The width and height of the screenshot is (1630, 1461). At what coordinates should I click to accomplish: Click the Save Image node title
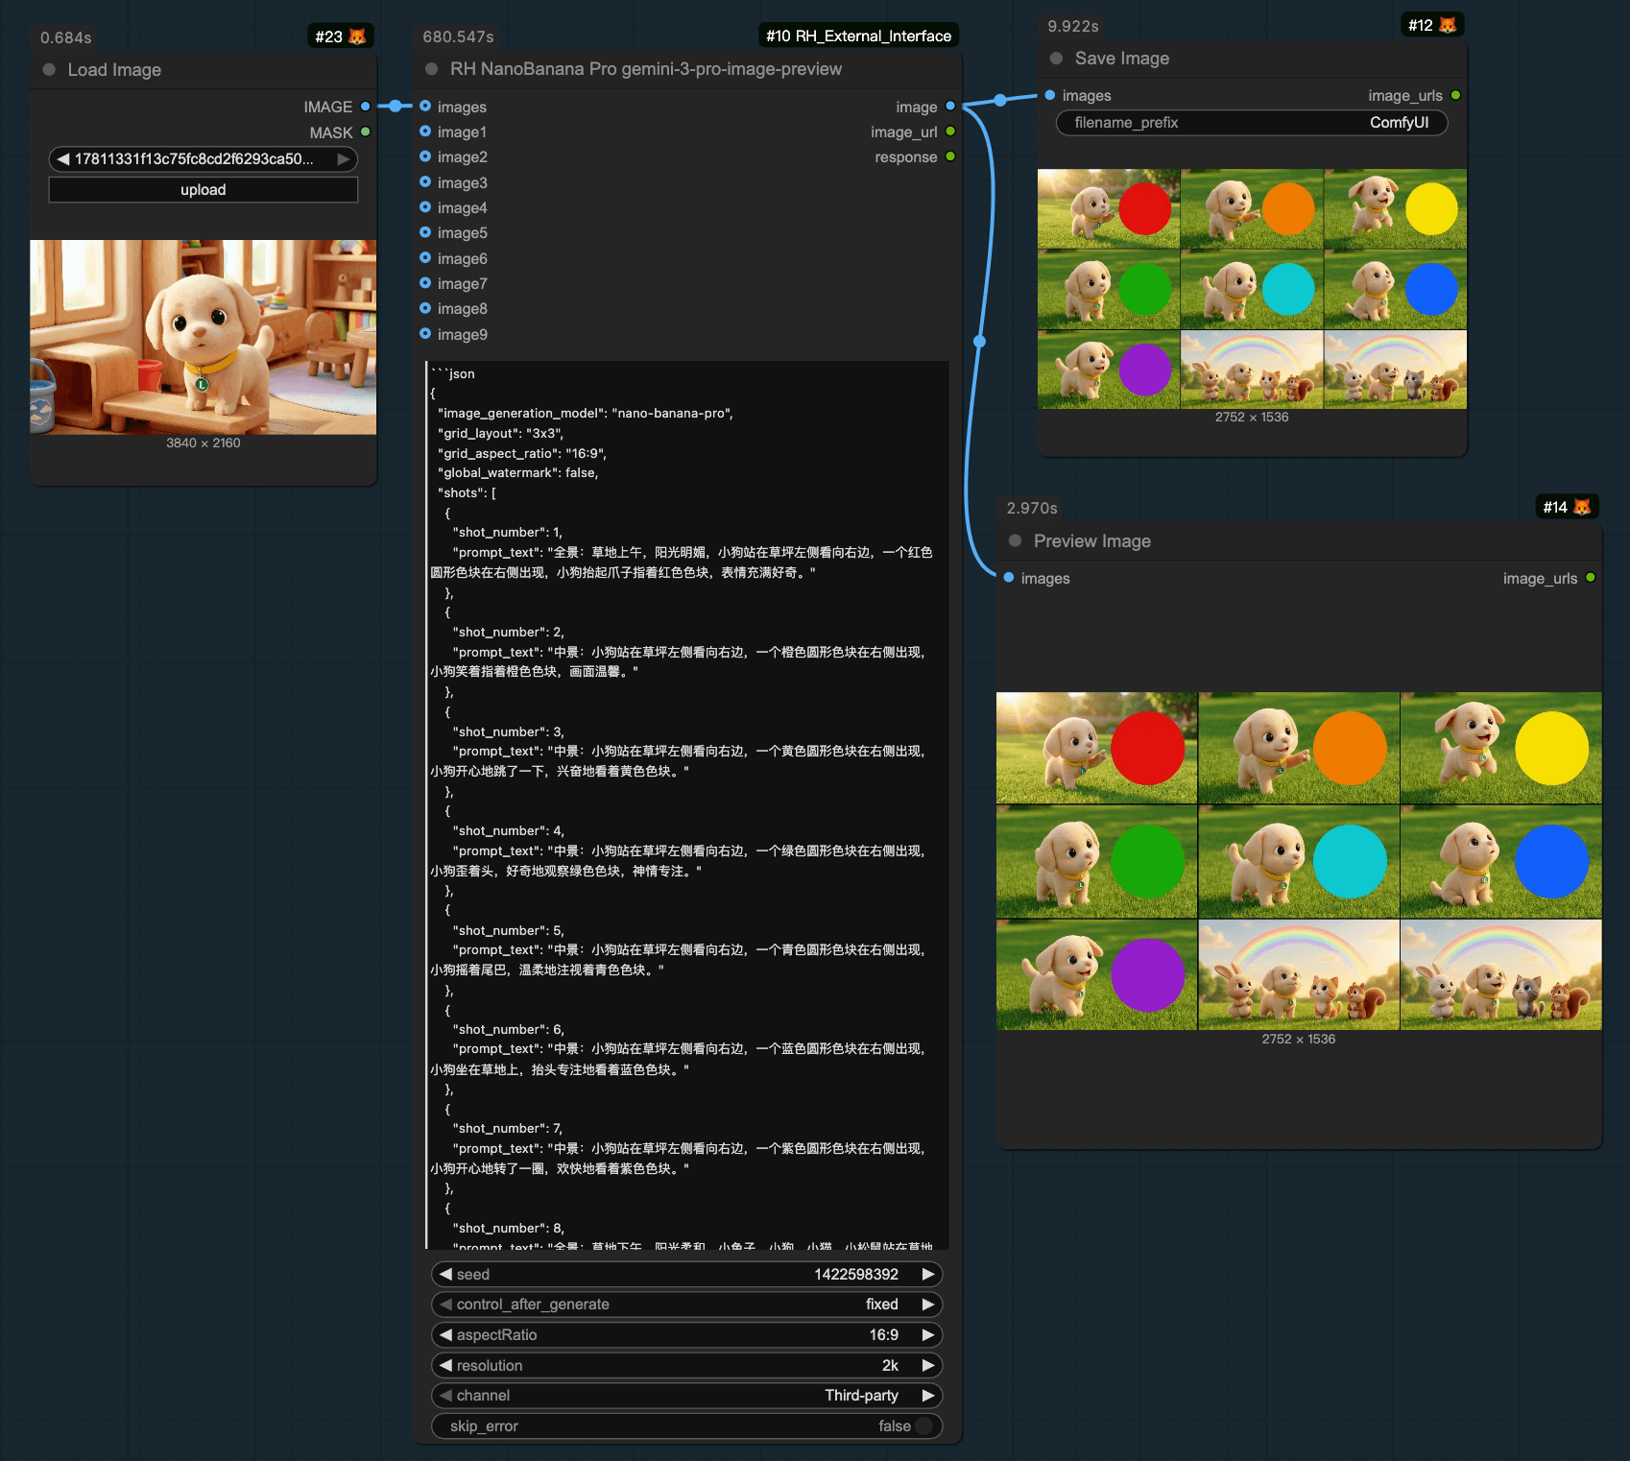[1122, 59]
